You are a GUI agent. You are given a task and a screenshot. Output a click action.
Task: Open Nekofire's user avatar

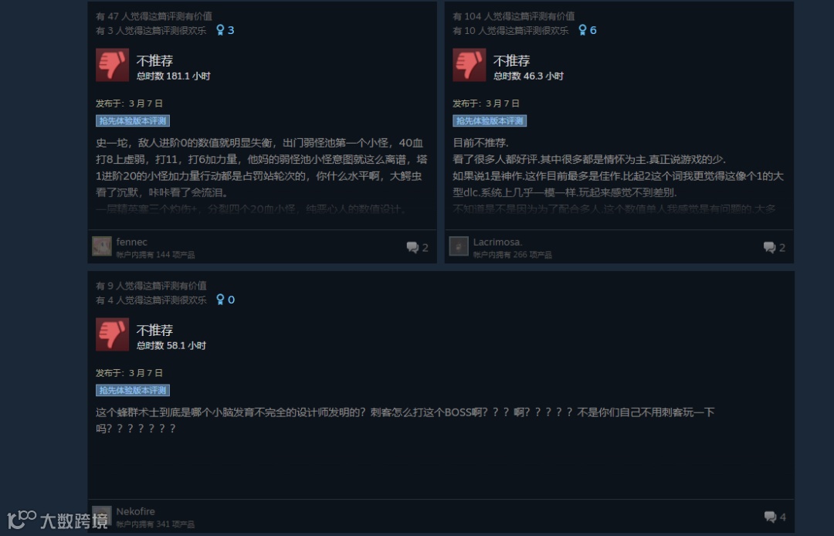[102, 516]
